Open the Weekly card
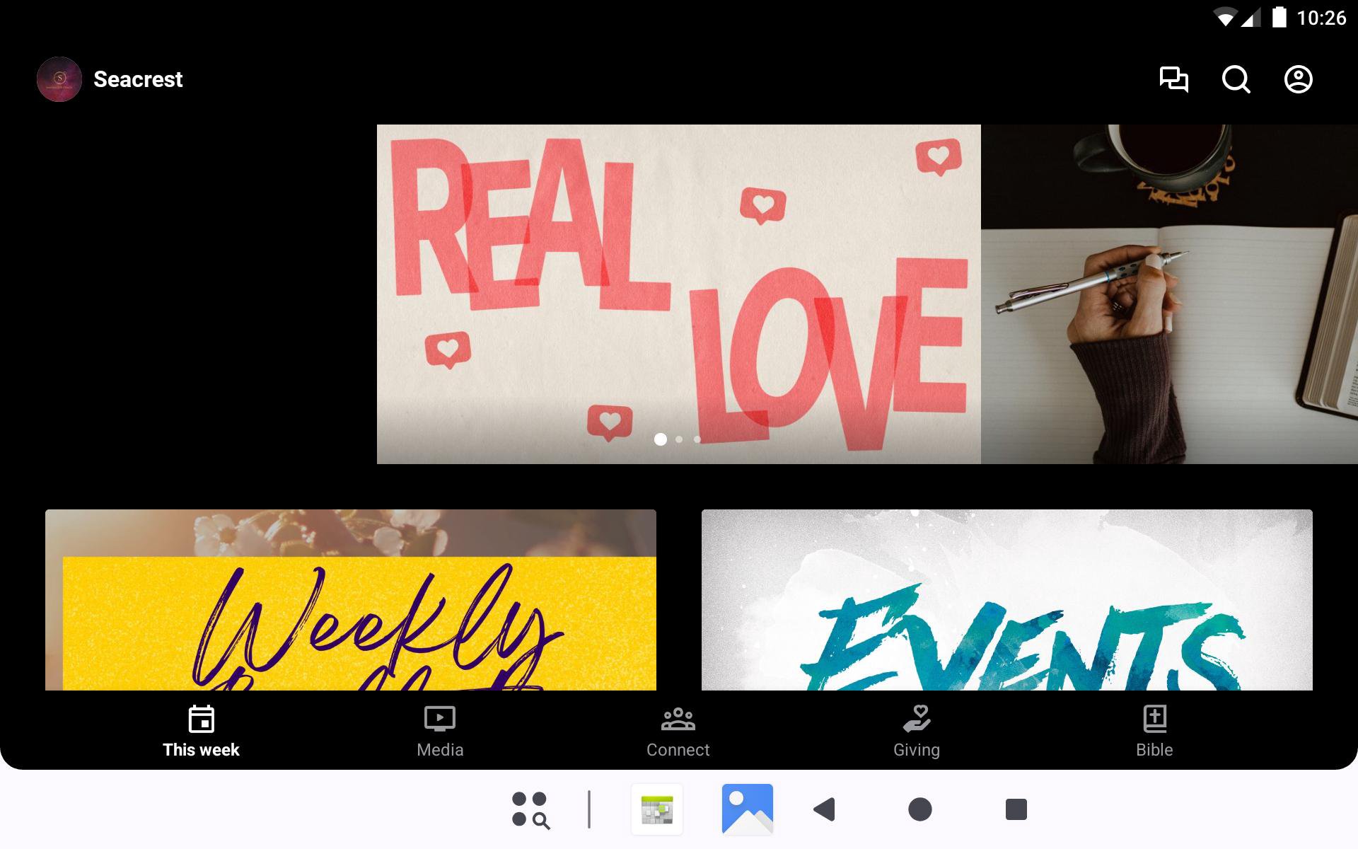1358x849 pixels. pyautogui.click(x=350, y=600)
